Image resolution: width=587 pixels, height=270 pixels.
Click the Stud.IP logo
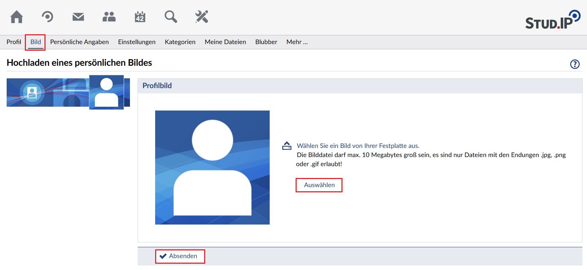pyautogui.click(x=553, y=20)
